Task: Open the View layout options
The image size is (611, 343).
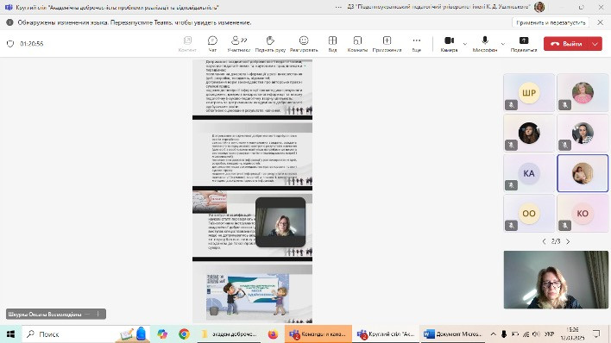Action: point(332,44)
